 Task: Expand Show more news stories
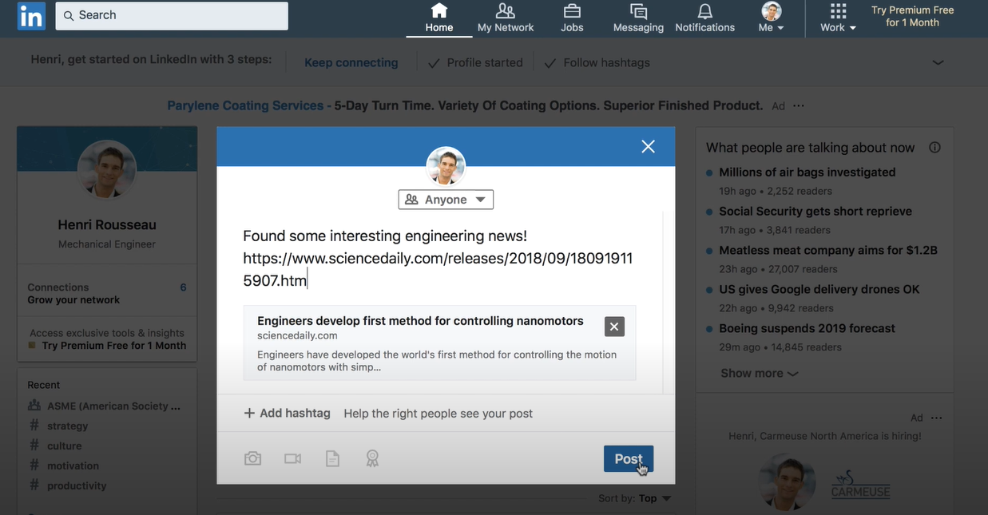(x=759, y=373)
